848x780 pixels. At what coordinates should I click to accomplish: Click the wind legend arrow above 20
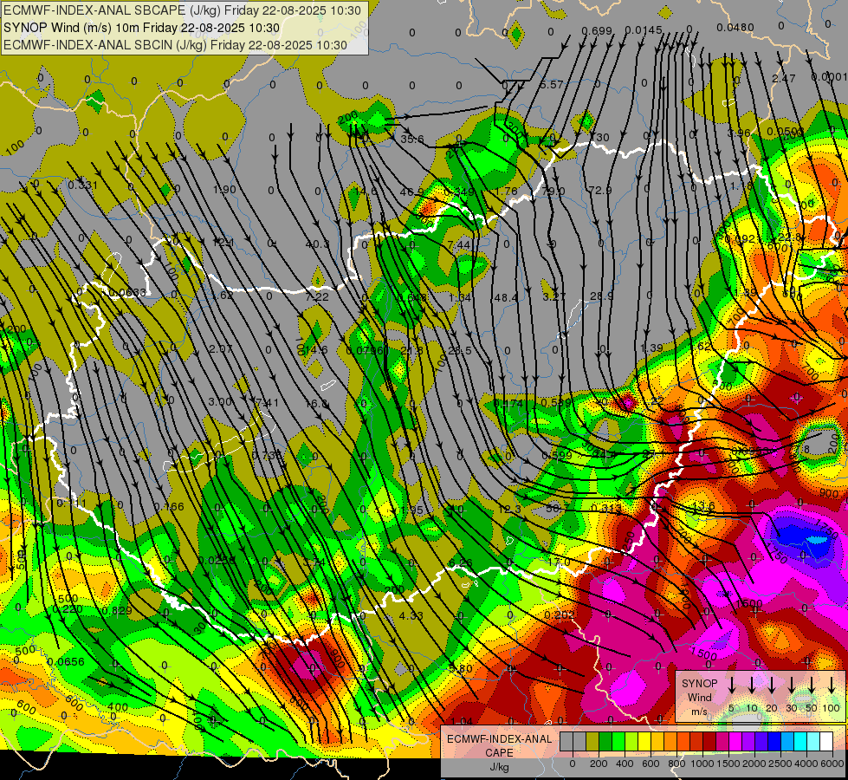[x=772, y=686]
